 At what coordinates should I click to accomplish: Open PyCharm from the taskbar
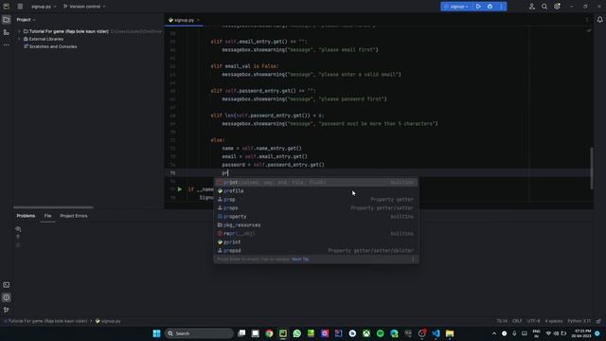pyautogui.click(x=283, y=333)
